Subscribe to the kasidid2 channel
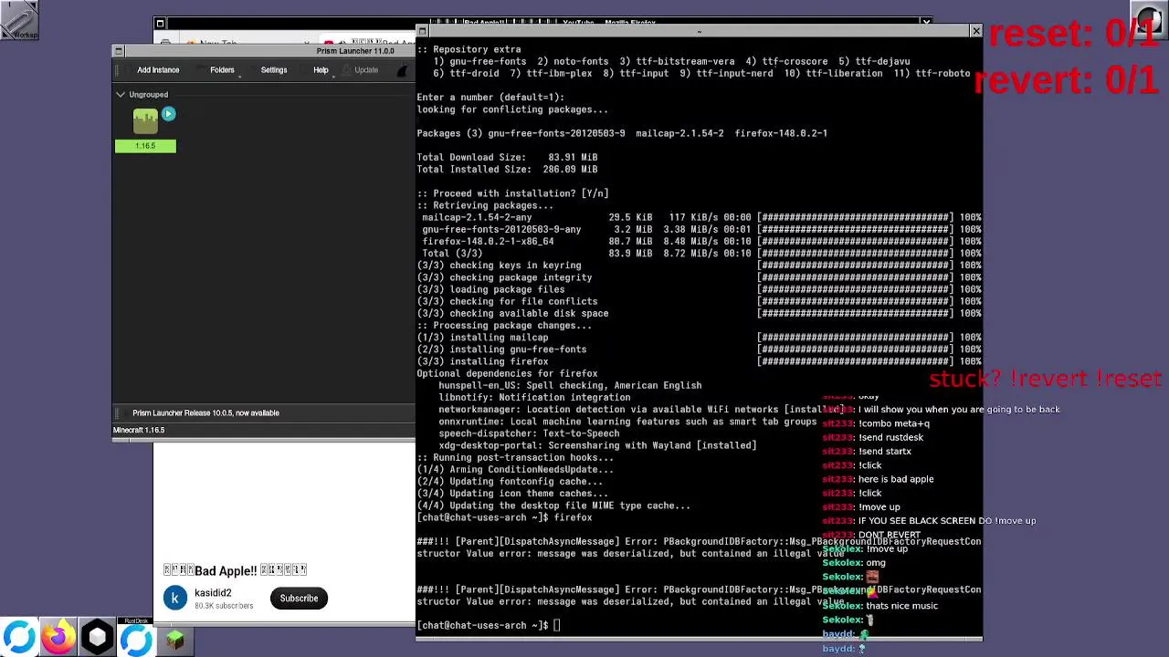Image resolution: width=1169 pixels, height=657 pixels. pyautogui.click(x=299, y=599)
